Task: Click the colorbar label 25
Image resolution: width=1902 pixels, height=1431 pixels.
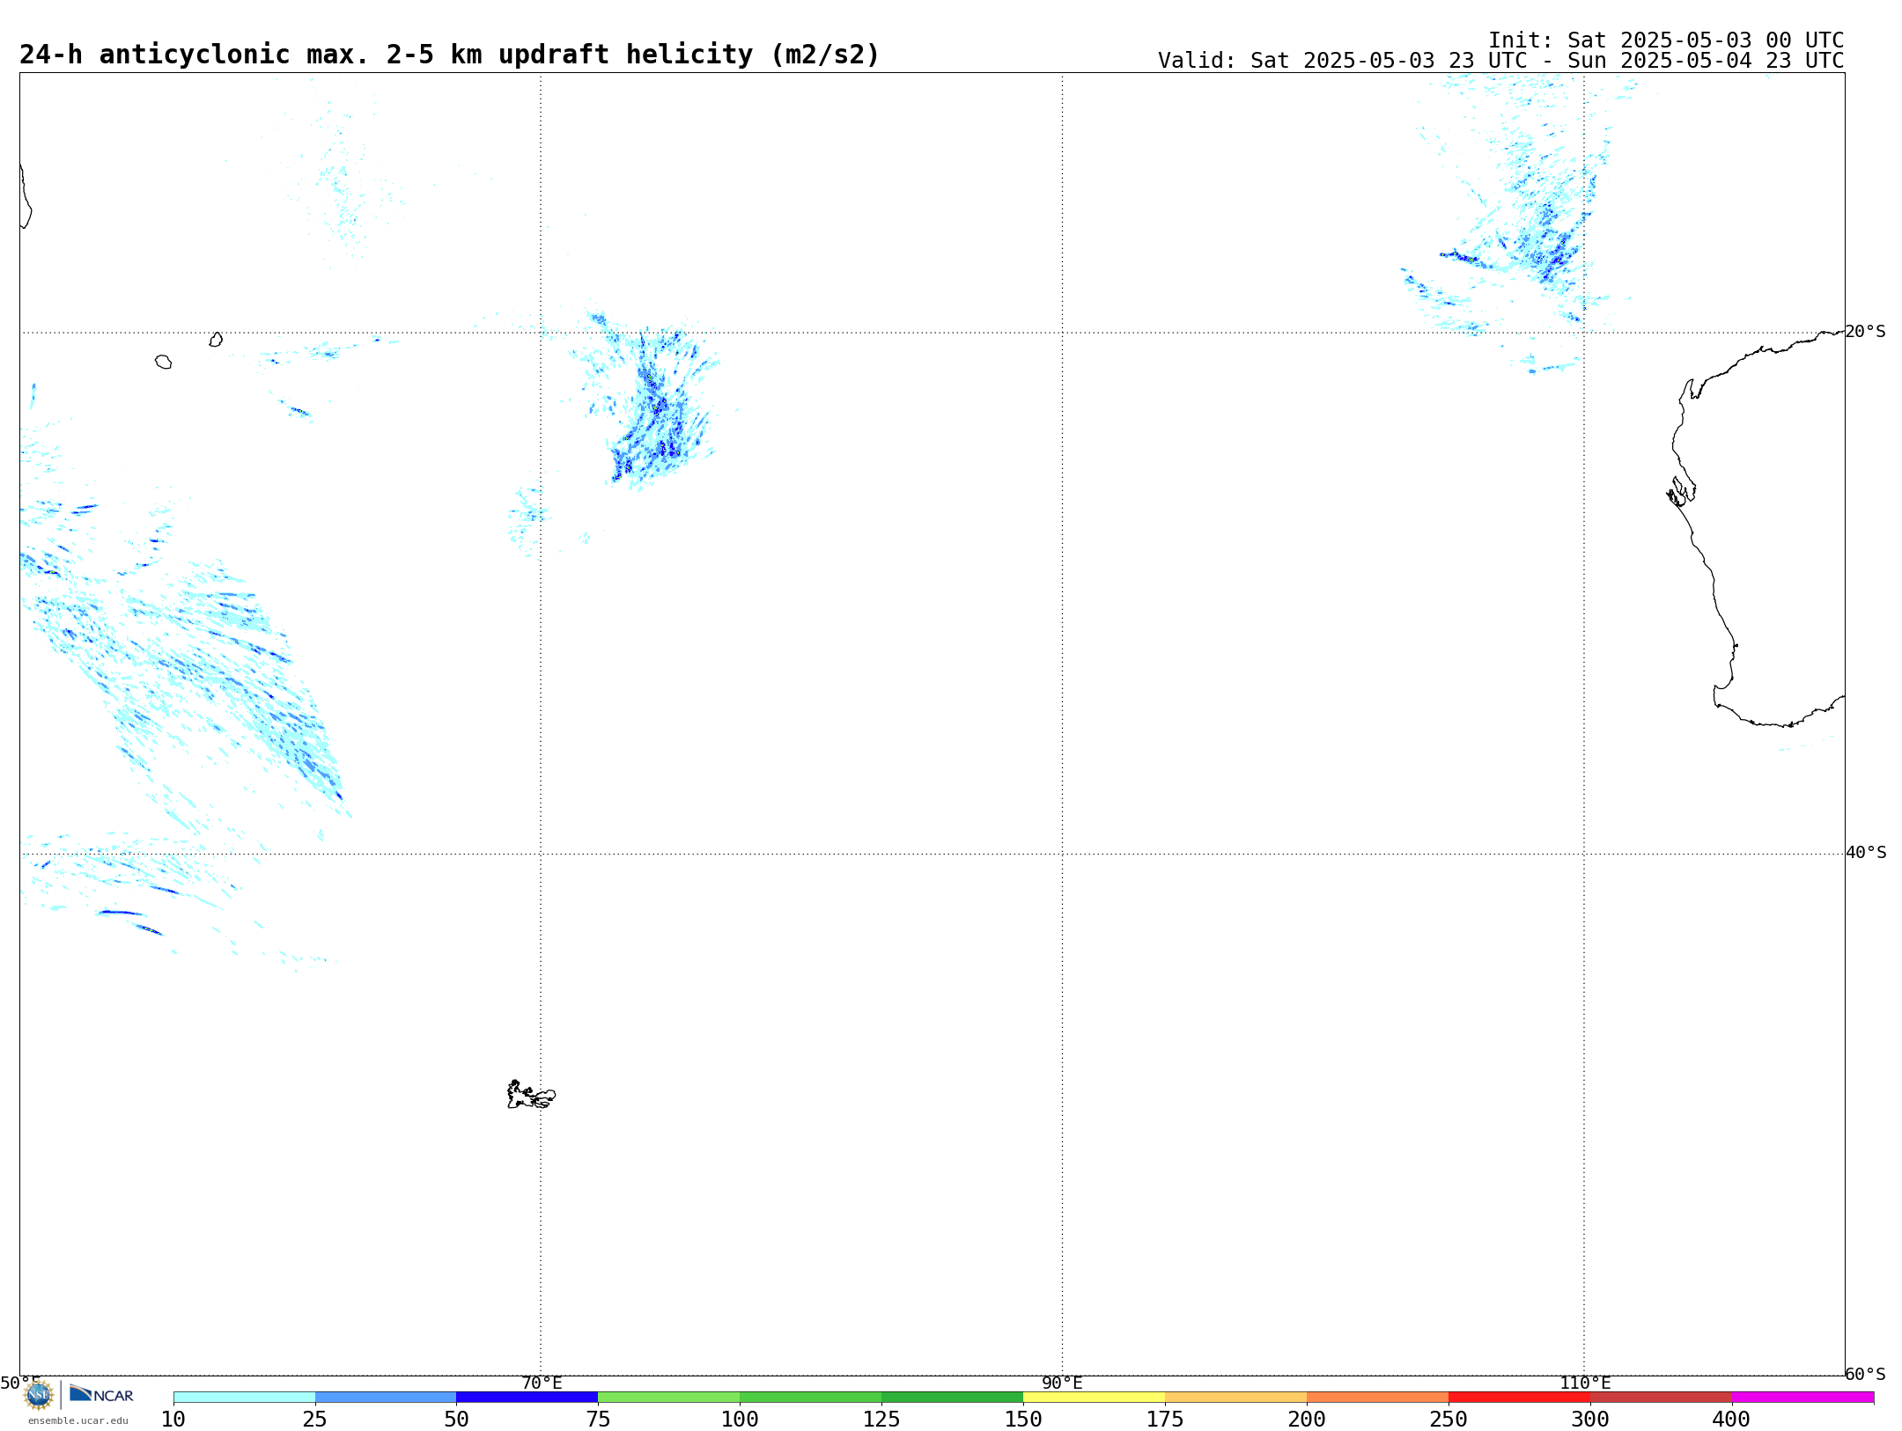Action: tap(315, 1420)
